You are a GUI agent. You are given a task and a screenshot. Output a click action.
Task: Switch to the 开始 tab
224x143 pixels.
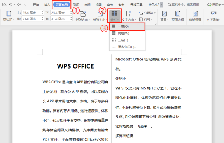(36, 5)
